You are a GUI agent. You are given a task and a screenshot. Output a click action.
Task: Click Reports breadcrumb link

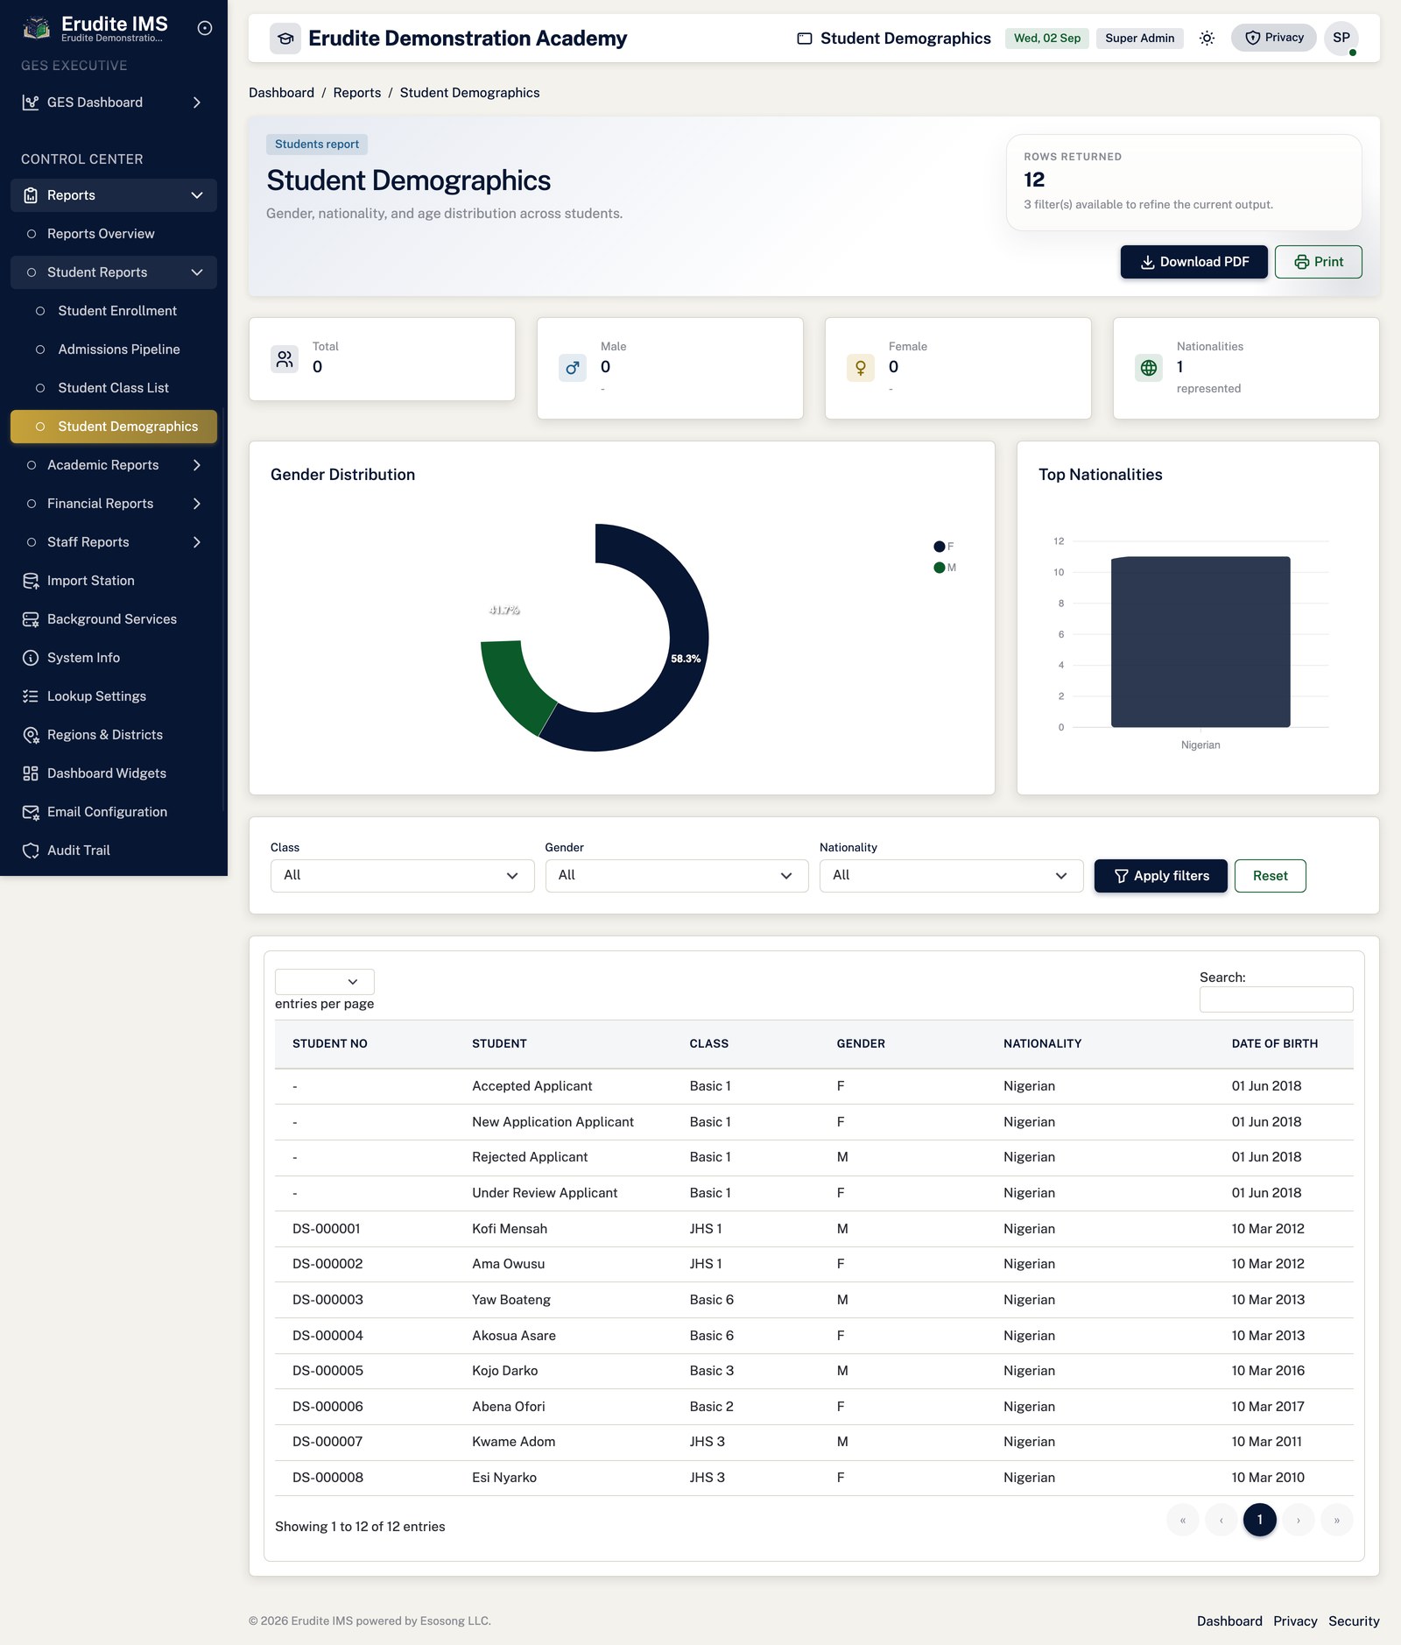(x=357, y=93)
